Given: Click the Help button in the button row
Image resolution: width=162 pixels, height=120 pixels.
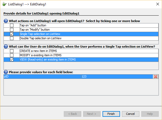Looking at the screenshot, I should (150, 114).
